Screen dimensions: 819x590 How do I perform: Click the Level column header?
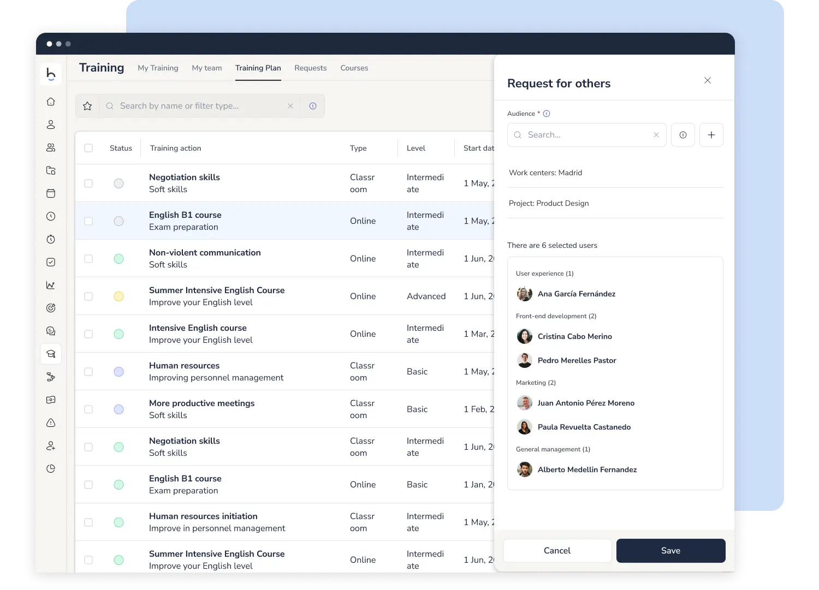pos(416,148)
